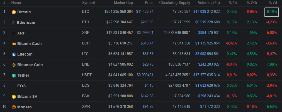Sort by Circulating Supply column header

[x=175, y=3]
